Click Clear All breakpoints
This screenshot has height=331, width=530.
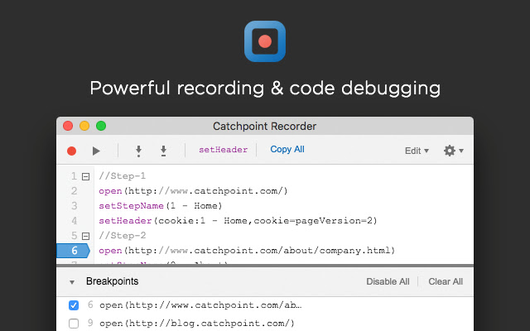click(x=446, y=281)
